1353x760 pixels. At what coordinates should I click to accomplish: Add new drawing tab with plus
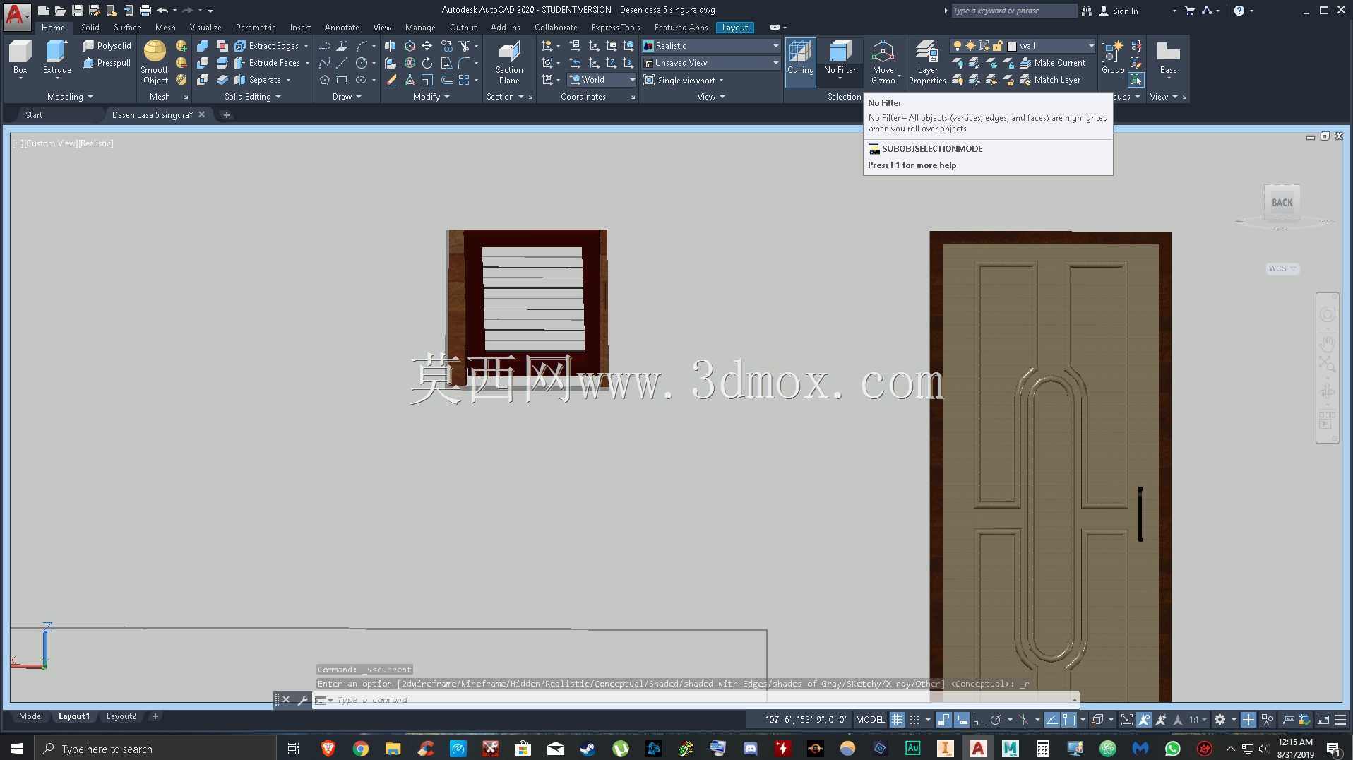pyautogui.click(x=227, y=115)
